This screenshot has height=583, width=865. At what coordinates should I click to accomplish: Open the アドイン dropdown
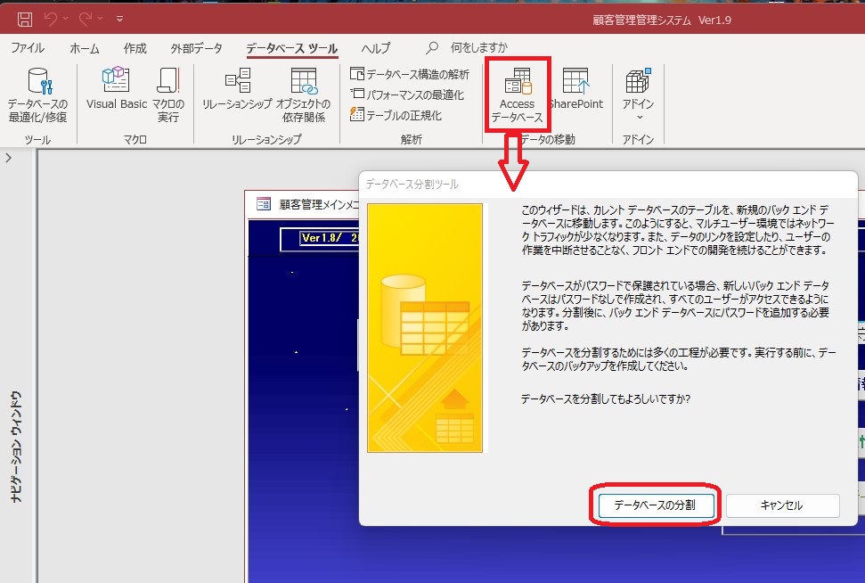tap(638, 94)
